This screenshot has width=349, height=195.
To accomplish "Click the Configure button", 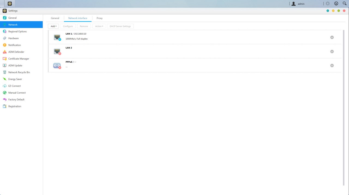I will tap(68, 26).
